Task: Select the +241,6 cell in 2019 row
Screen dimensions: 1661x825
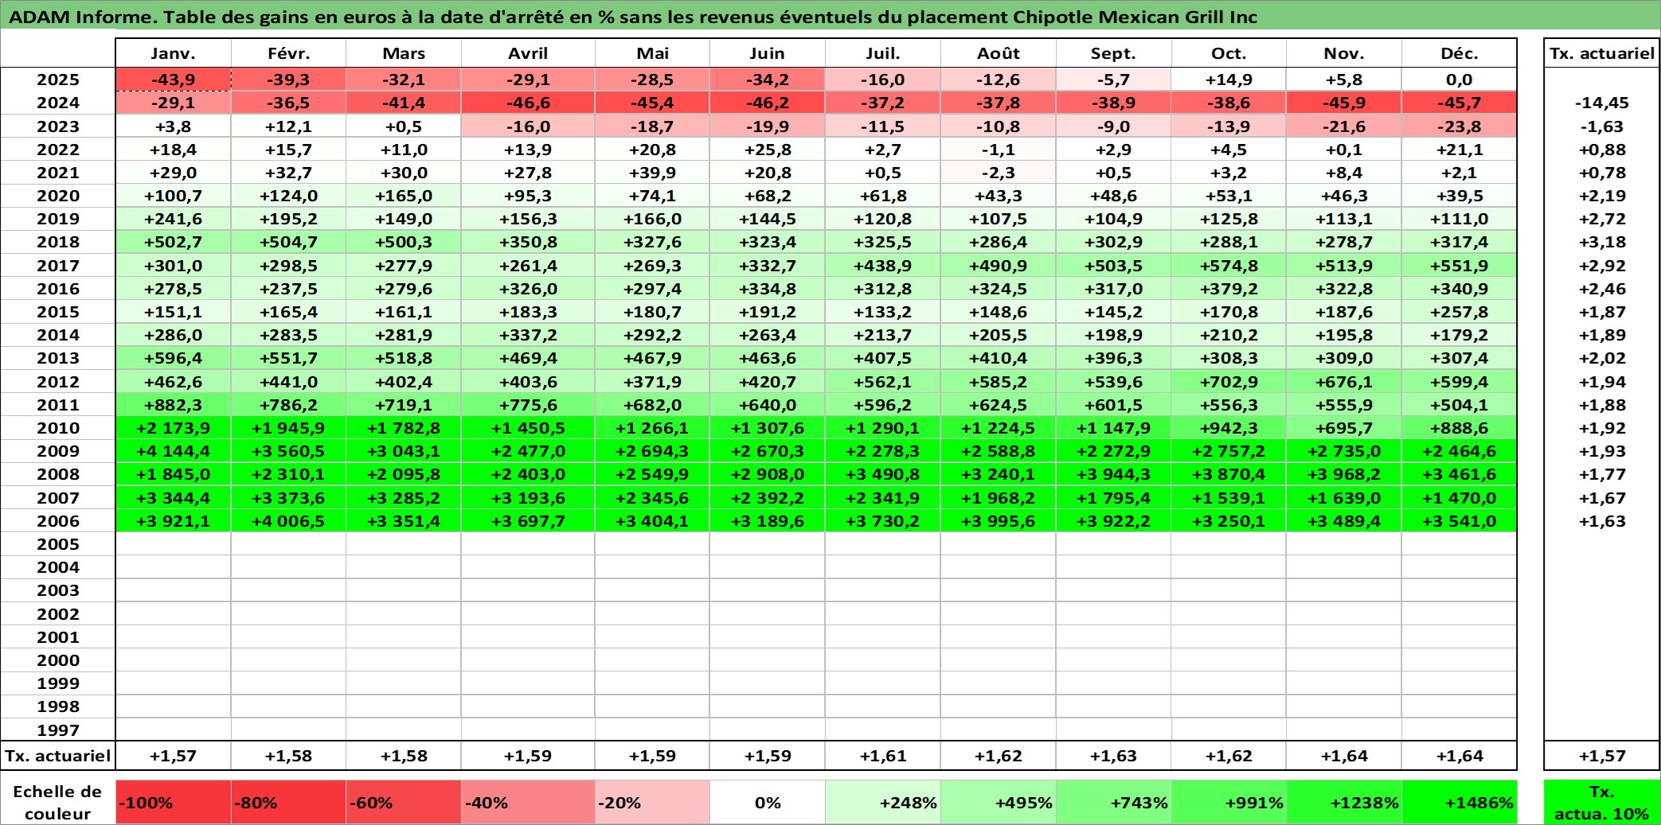Action: [173, 219]
